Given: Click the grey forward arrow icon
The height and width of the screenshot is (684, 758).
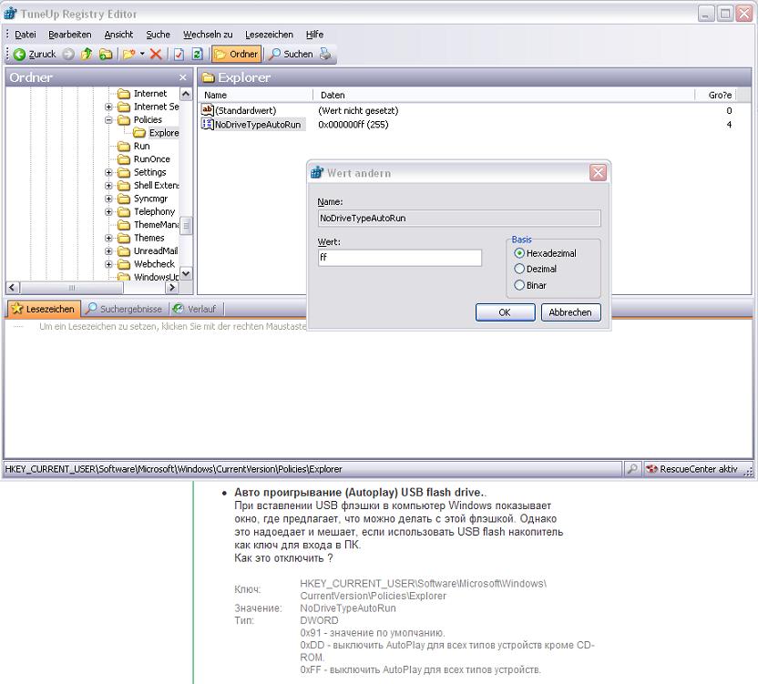Looking at the screenshot, I should [68, 54].
